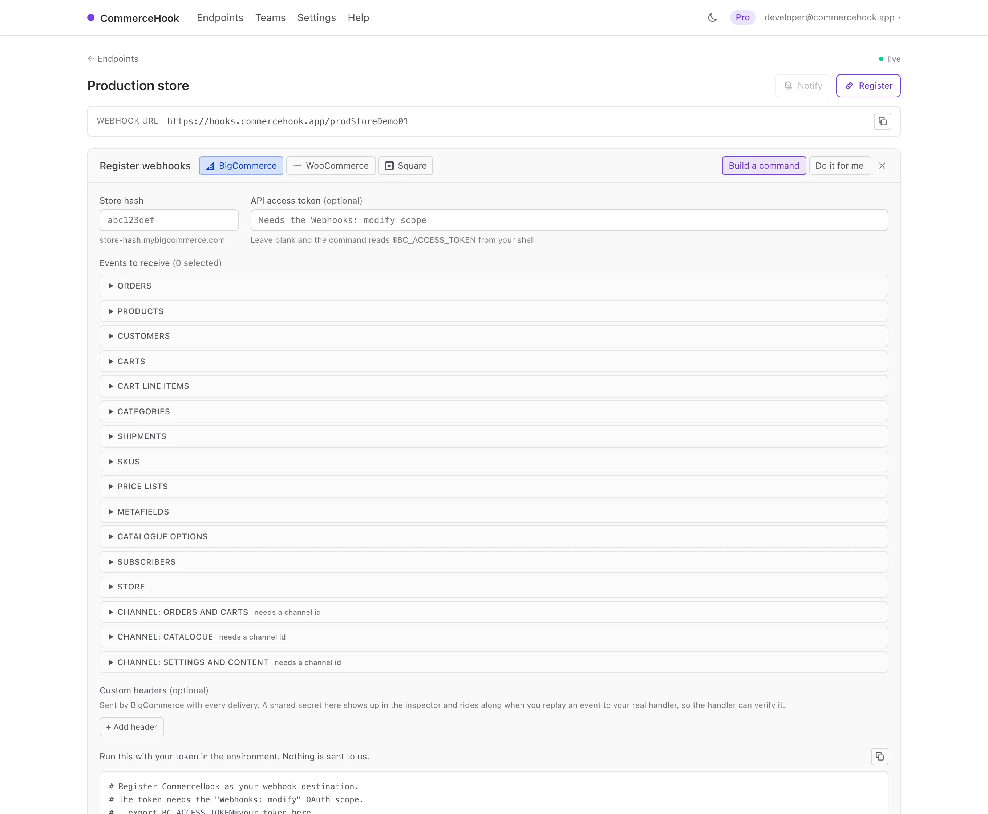Click the command code block

494,793
